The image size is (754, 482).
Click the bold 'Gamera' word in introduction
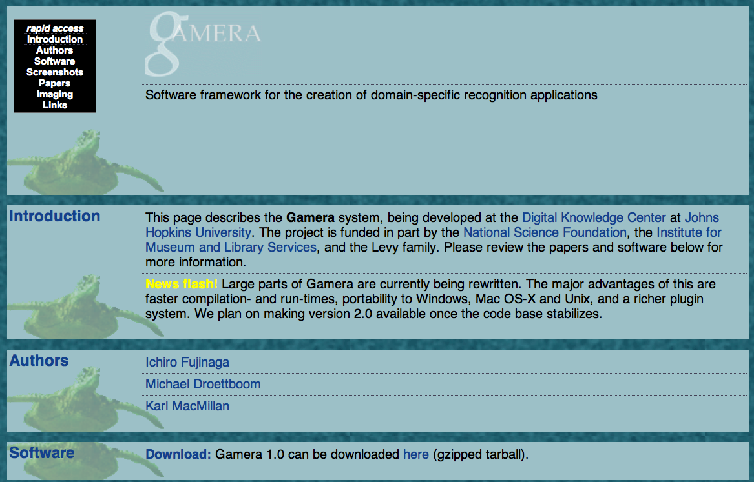coord(310,217)
